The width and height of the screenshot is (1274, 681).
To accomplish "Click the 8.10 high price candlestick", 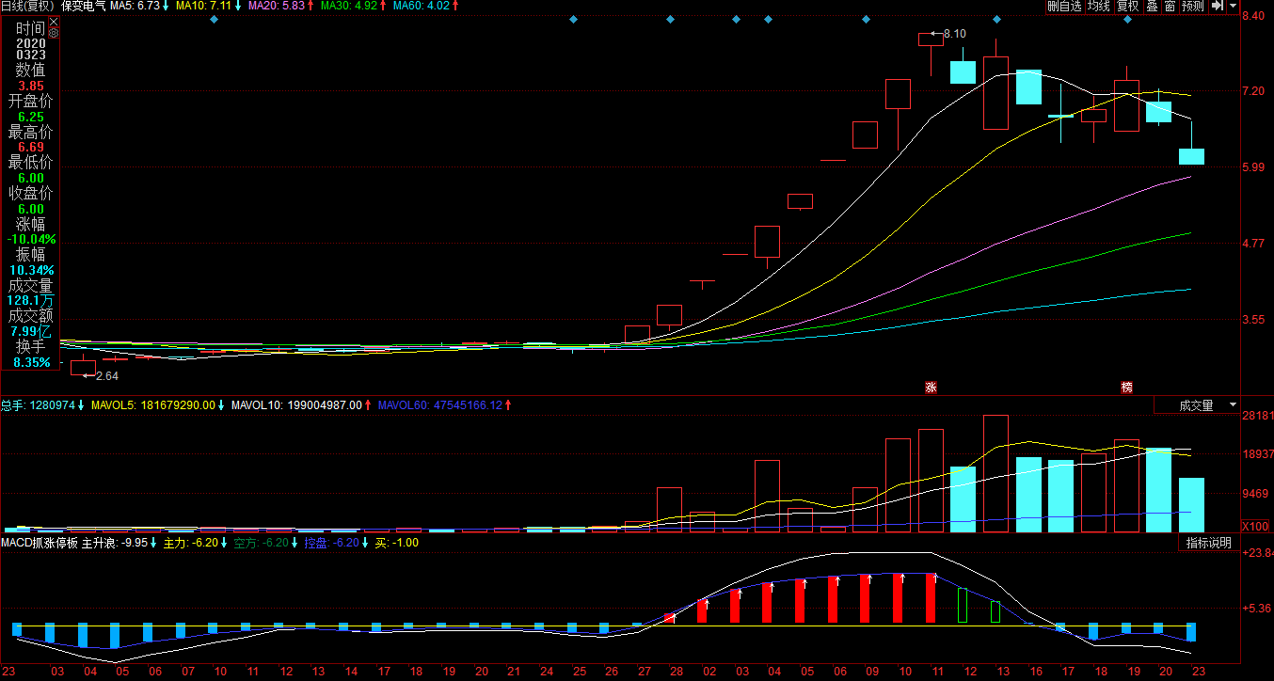I will pyautogui.click(x=931, y=40).
